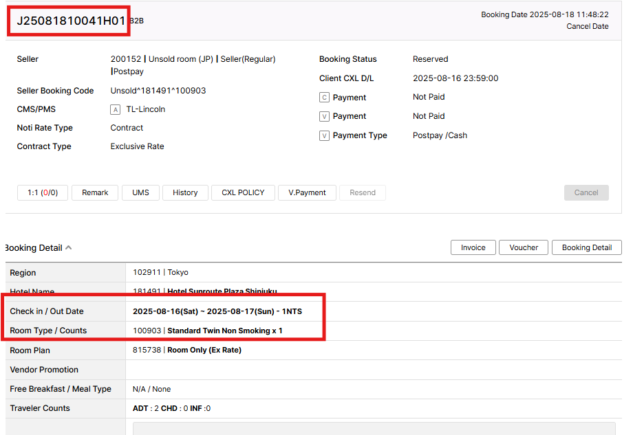Click the grey Cancel button
Image resolution: width=633 pixels, height=435 pixels.
[586, 193]
